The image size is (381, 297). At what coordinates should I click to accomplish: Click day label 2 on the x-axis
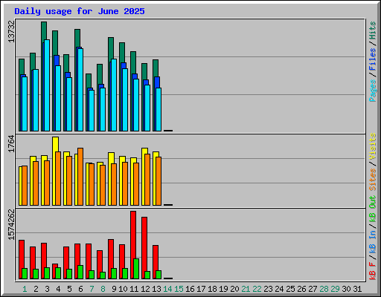[x=36, y=289]
